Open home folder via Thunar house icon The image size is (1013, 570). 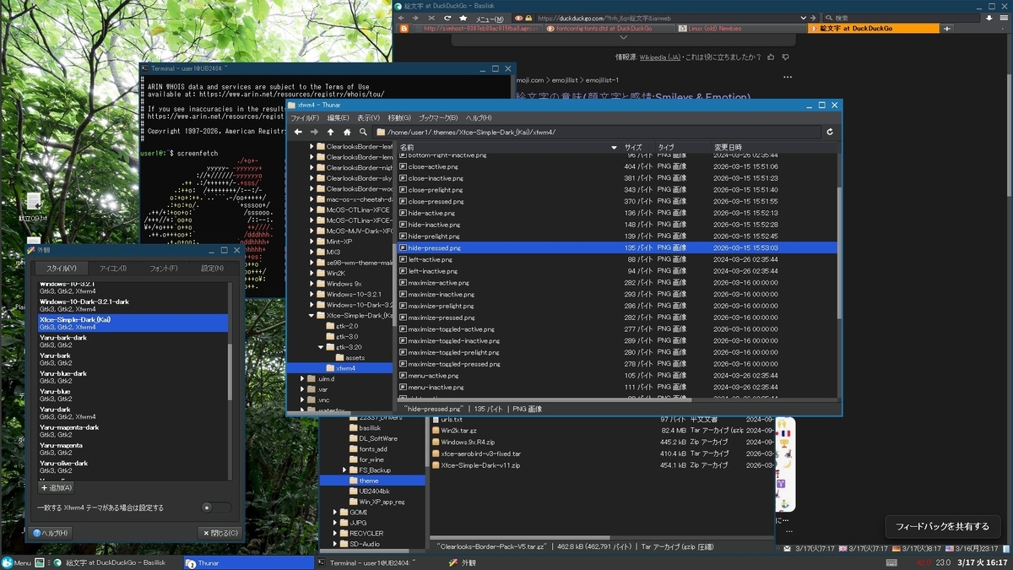click(x=347, y=132)
